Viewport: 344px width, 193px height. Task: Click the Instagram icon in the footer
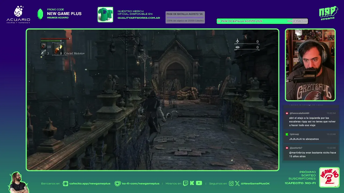tap(231, 183)
